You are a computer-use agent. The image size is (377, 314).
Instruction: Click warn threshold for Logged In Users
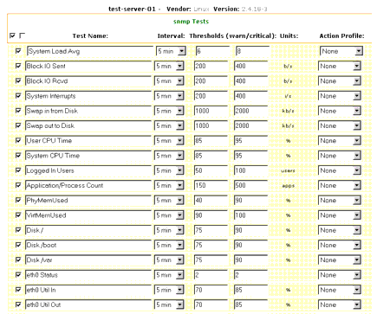[x=211, y=170]
